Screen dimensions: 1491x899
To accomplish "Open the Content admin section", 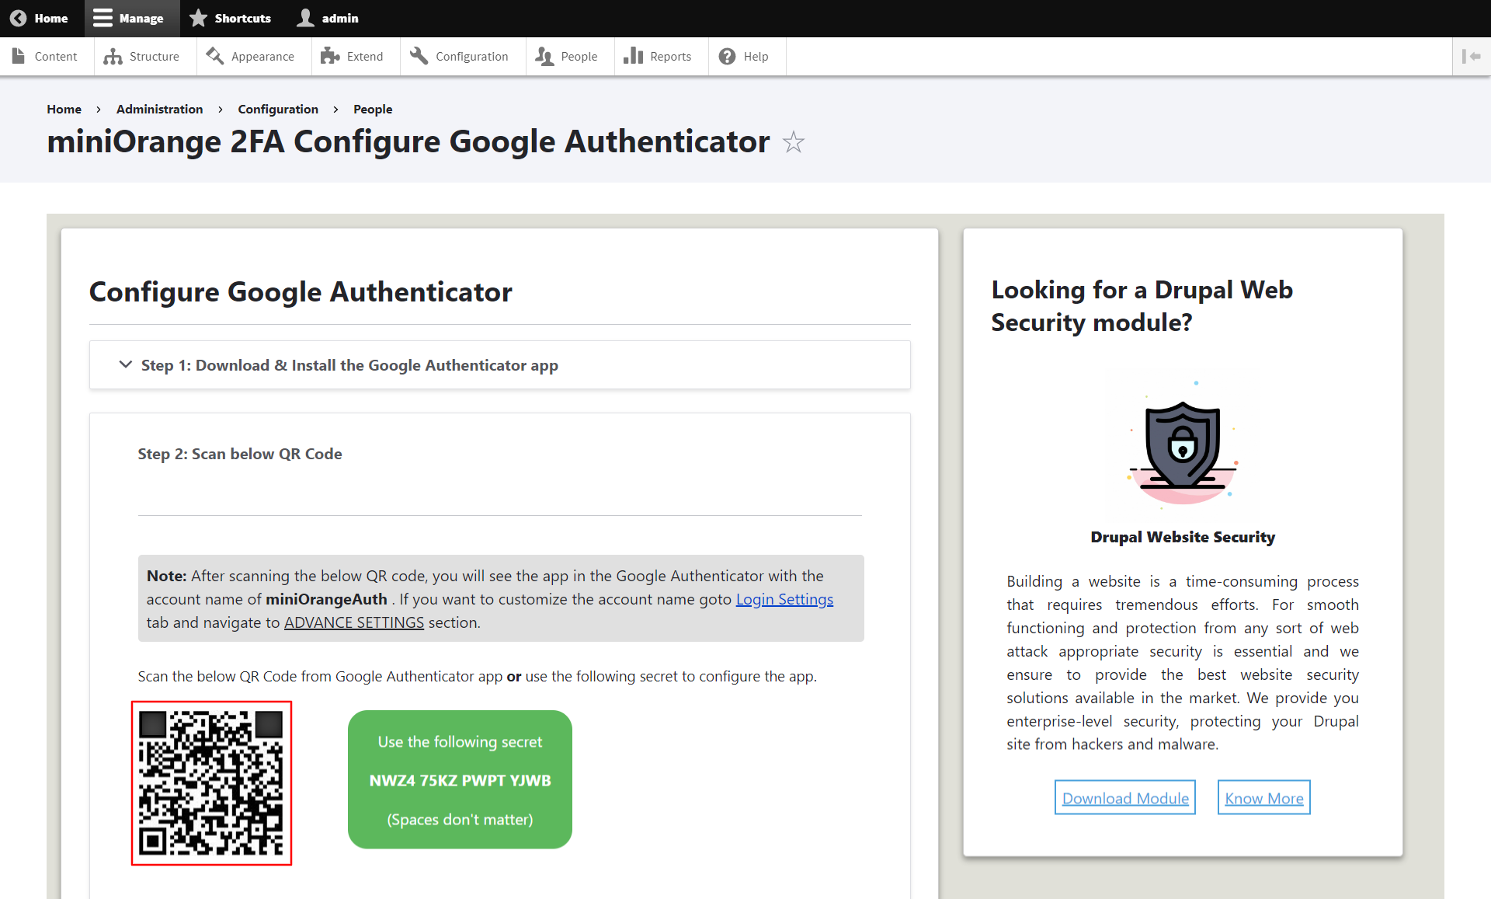I will click(45, 56).
